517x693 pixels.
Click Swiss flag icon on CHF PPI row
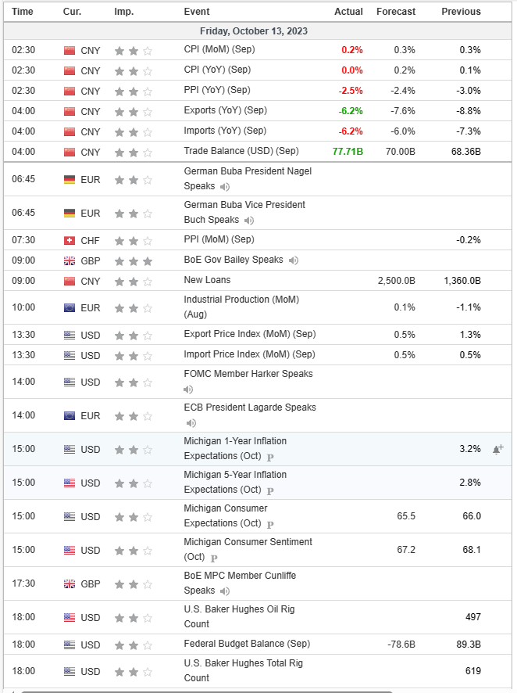70,241
